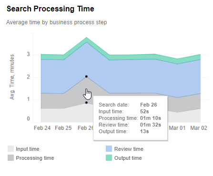This screenshot has width=213, height=176.
Task: Select the Mar 01 x-axis label
Action: click(177, 128)
